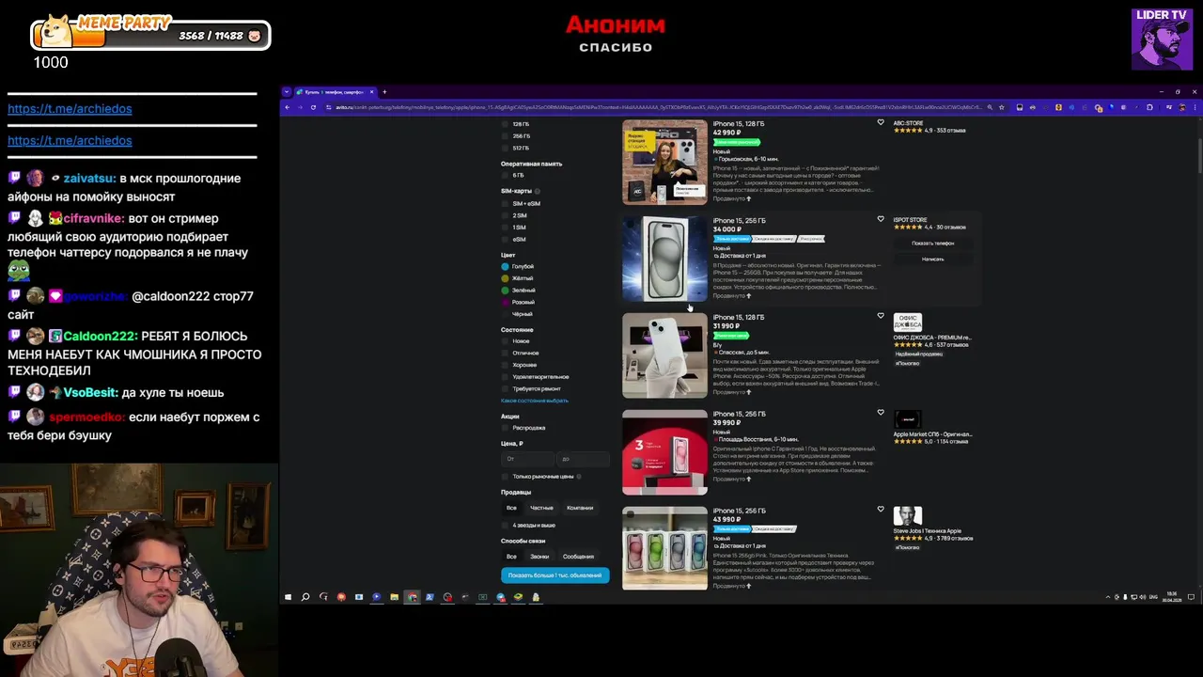Click the browser reload button
1203x677 pixels.
[x=313, y=107]
